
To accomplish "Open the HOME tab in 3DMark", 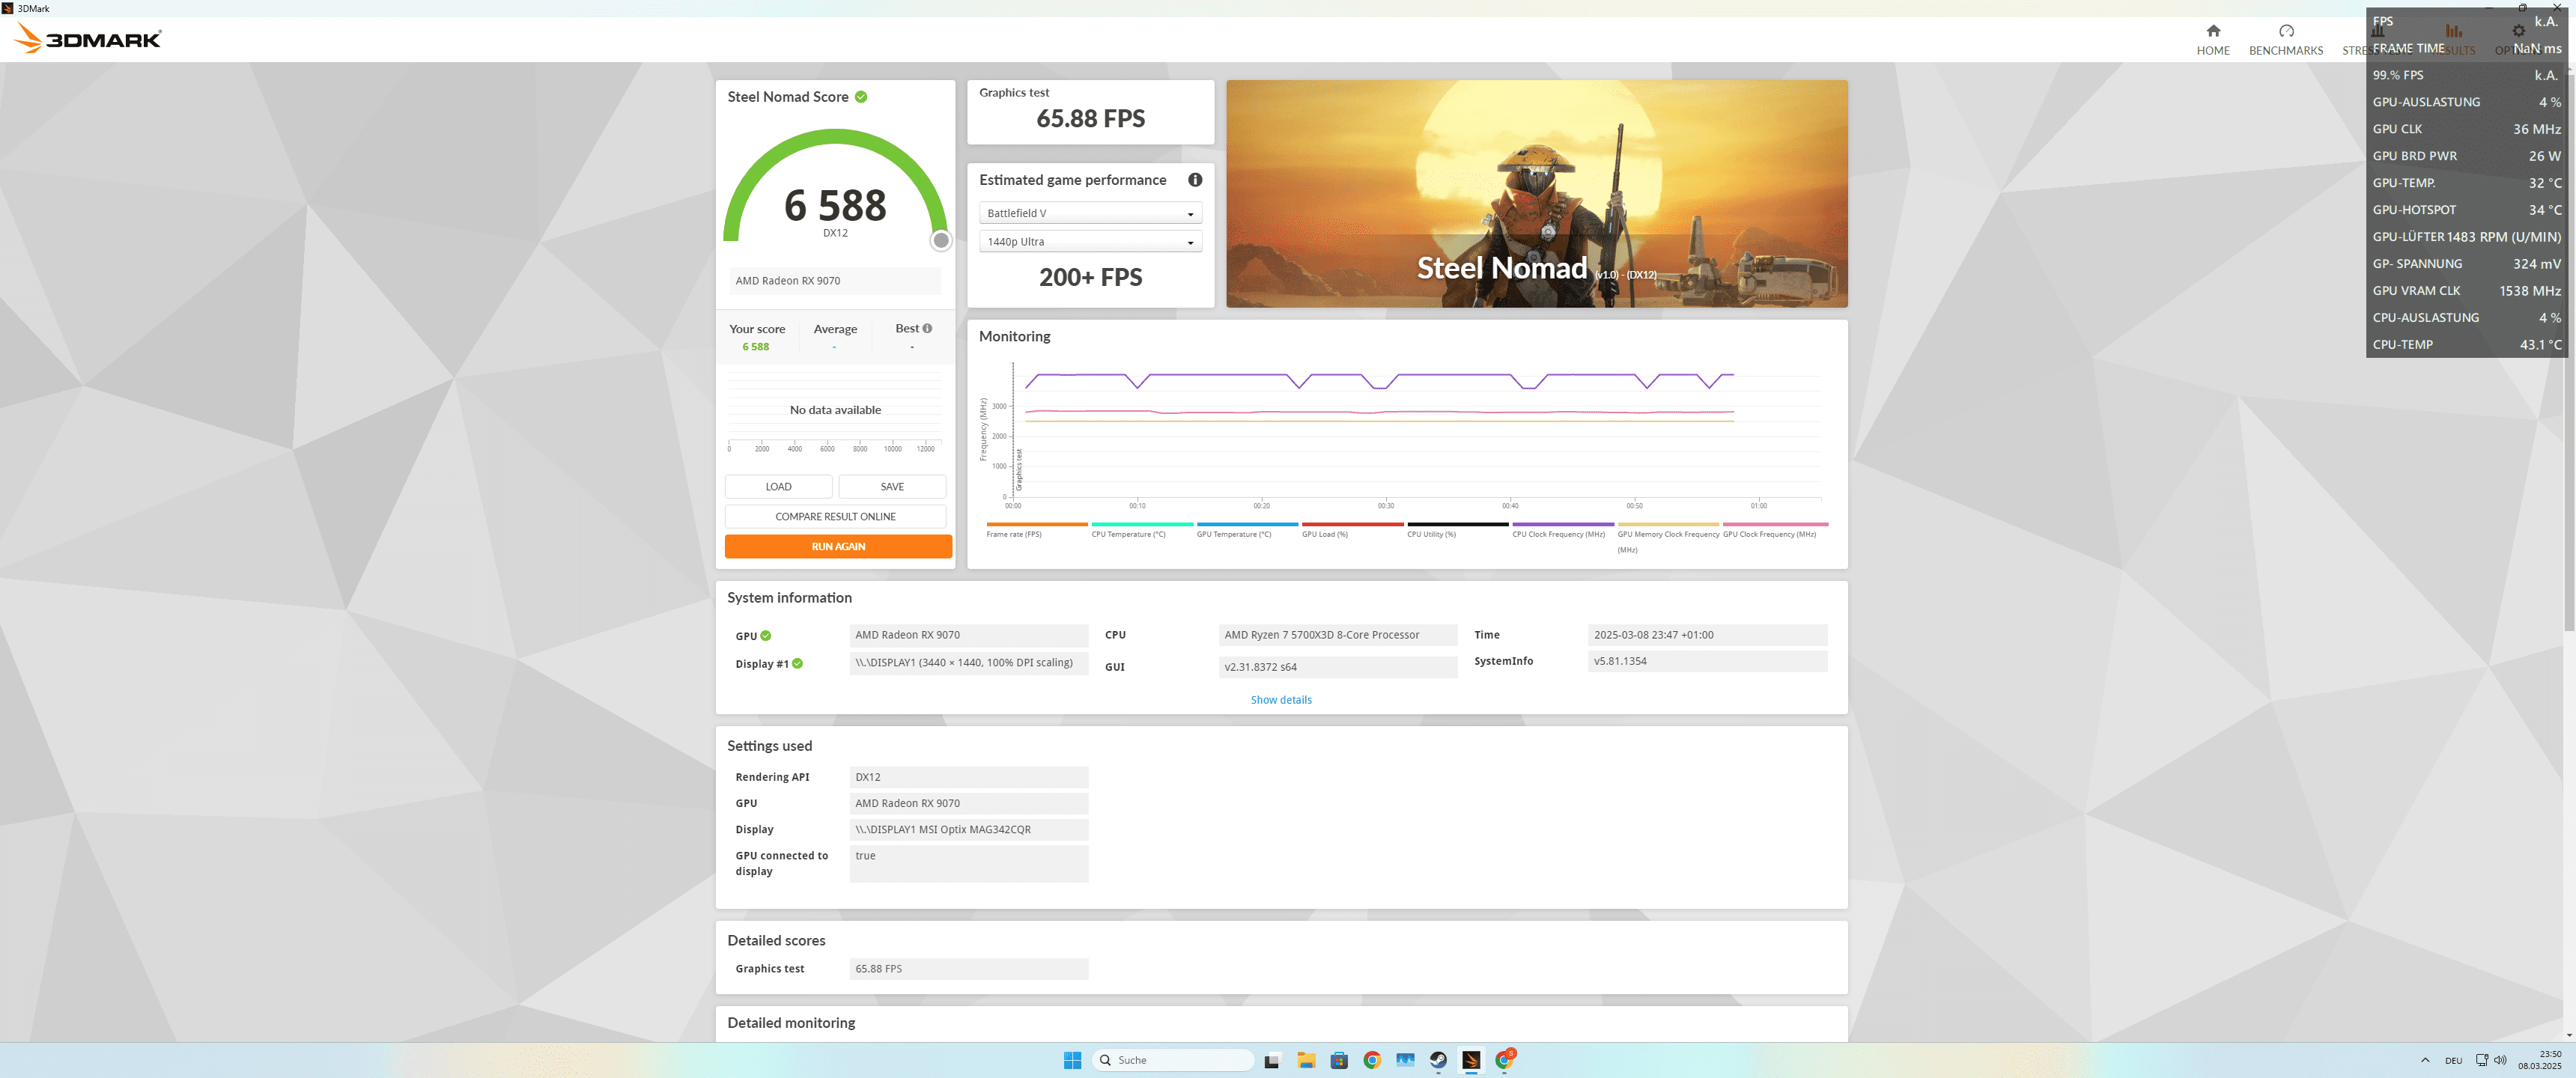I will (x=2212, y=40).
